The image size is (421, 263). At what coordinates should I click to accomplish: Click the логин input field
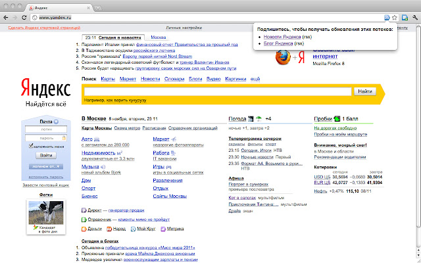(x=46, y=130)
